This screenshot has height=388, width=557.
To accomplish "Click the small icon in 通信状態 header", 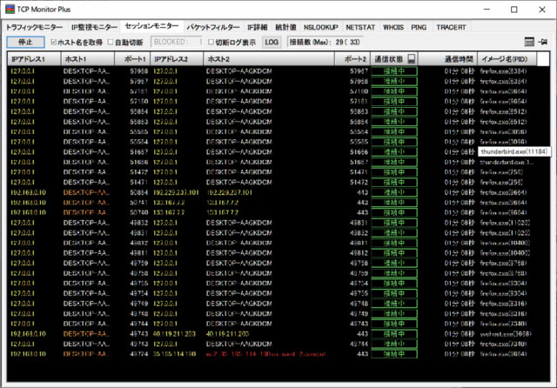I will click(411, 58).
